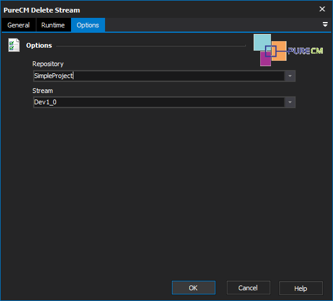The height and width of the screenshot is (301, 333).
Task: Click the Repository label text
Action: click(x=48, y=64)
